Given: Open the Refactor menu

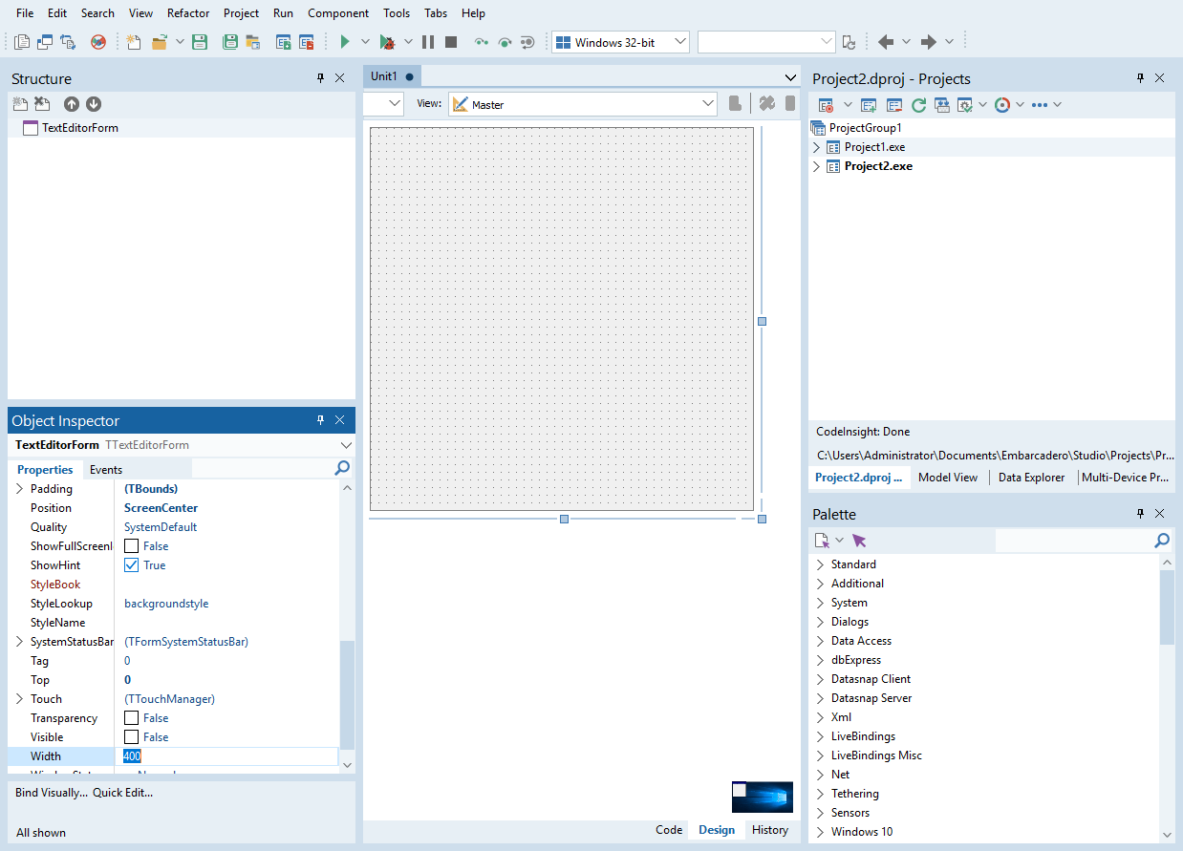Looking at the screenshot, I should (x=188, y=13).
